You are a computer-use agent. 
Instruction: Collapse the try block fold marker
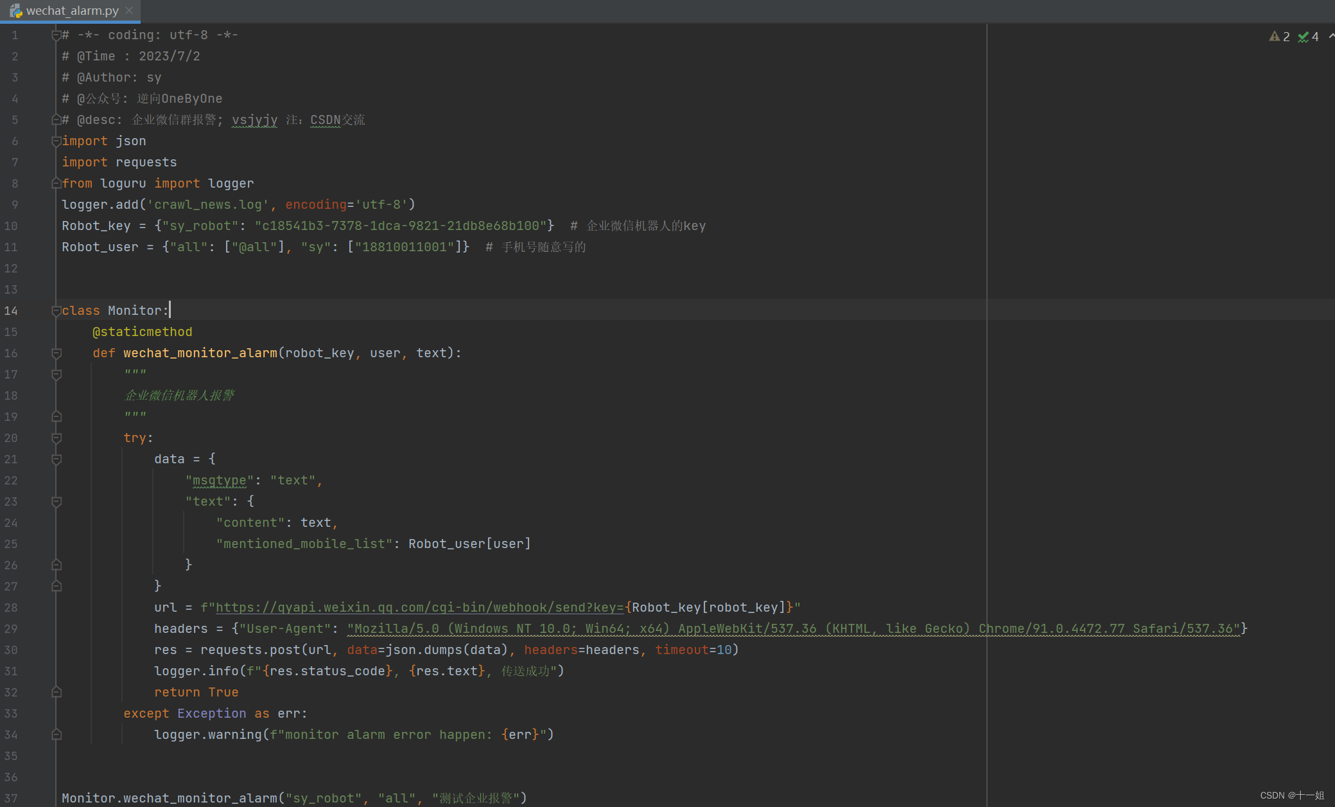tap(57, 438)
